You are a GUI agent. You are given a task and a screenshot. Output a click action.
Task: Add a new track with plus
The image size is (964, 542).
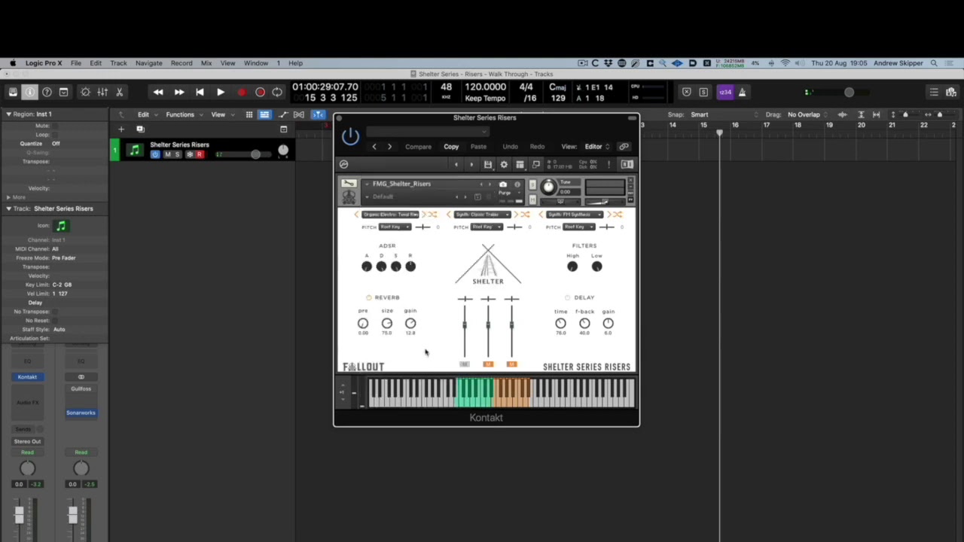[x=121, y=129]
